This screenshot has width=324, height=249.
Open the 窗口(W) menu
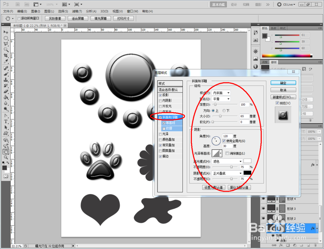pyautogui.click(x=133, y=11)
